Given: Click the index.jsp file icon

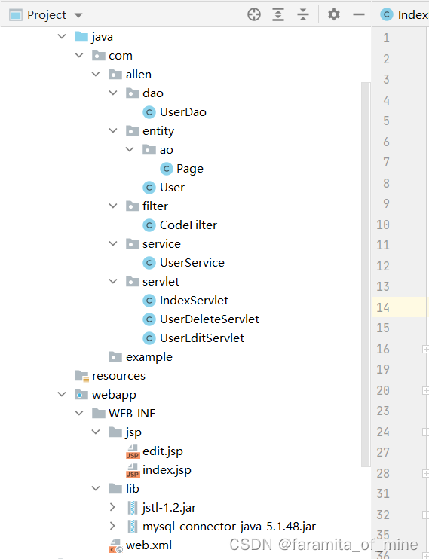Looking at the screenshot, I should [133, 470].
